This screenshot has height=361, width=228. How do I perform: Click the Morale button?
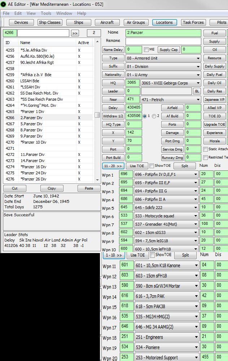pyautogui.click(x=214, y=141)
